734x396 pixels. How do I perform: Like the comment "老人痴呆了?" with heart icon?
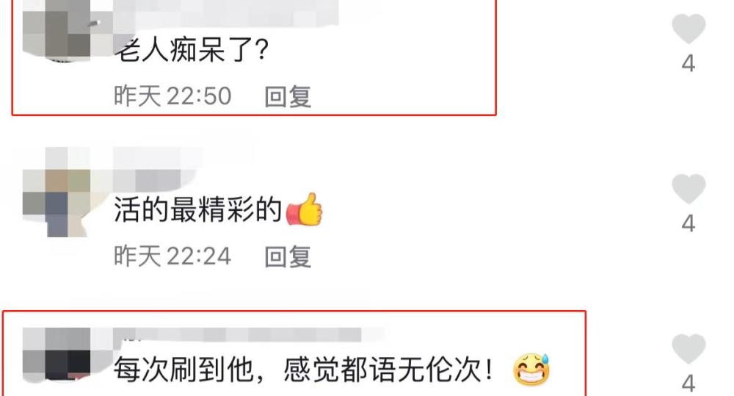[x=688, y=28]
